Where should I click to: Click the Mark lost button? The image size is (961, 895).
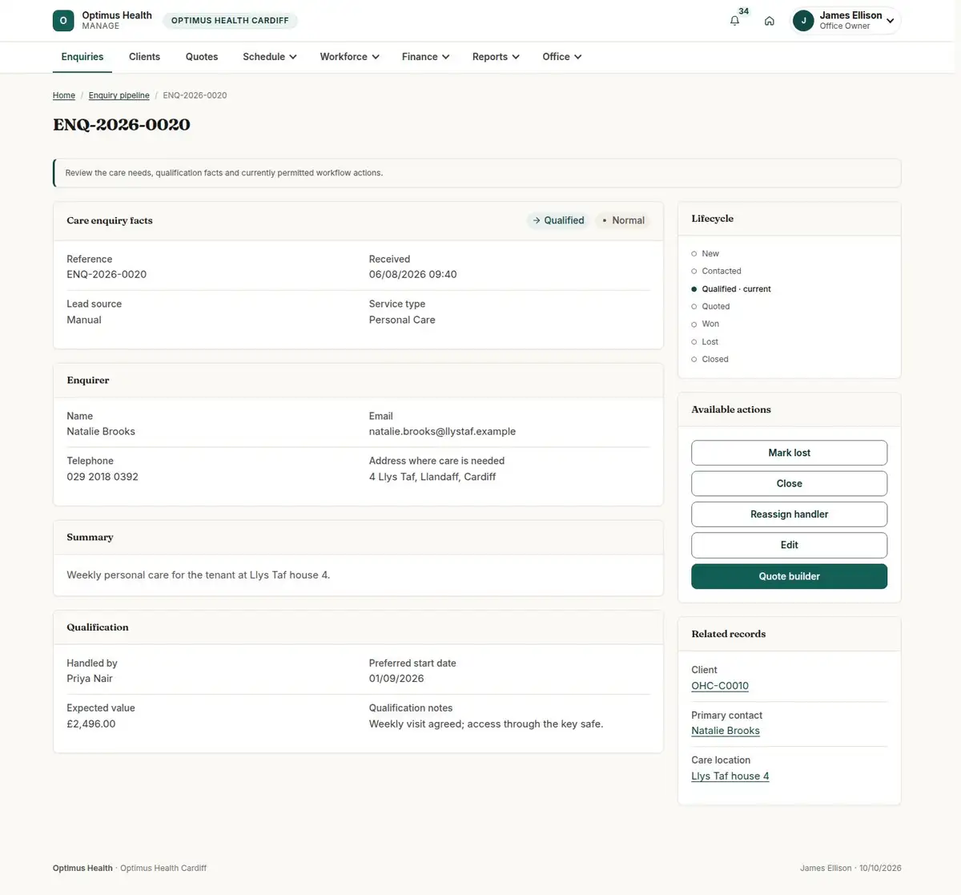(x=790, y=453)
